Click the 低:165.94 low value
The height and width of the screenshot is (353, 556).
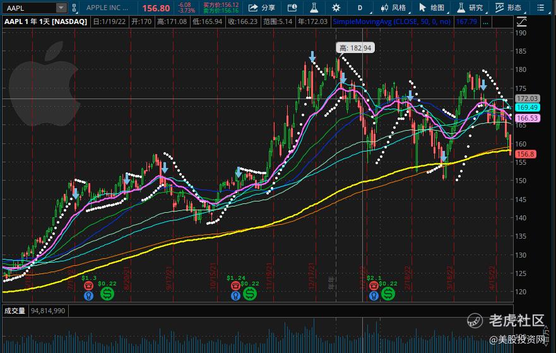[x=208, y=21]
